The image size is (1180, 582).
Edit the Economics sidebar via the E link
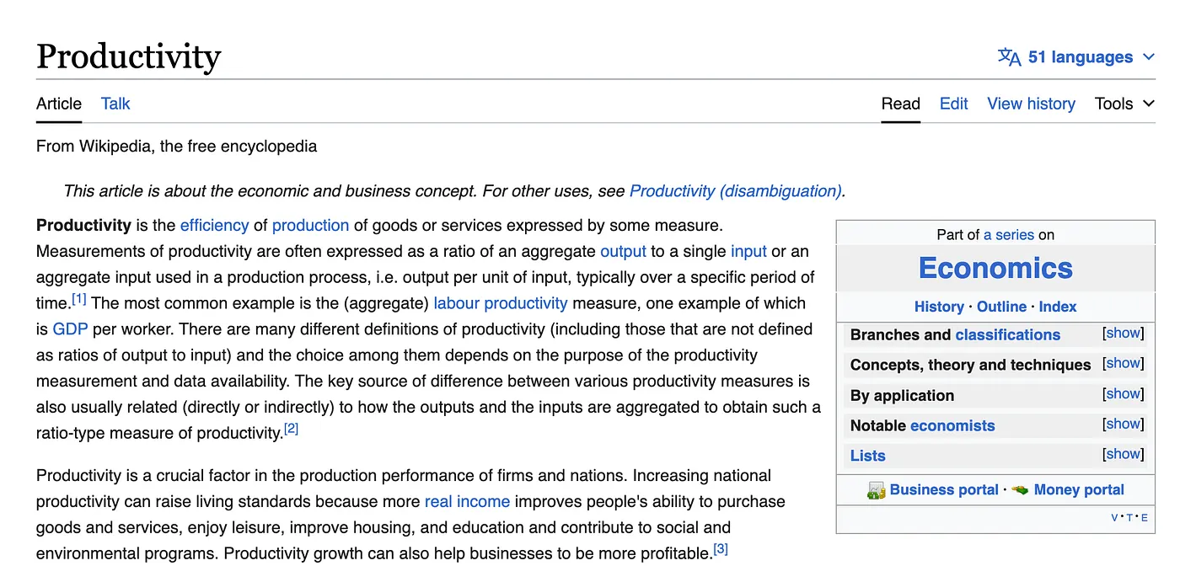[x=1143, y=518]
